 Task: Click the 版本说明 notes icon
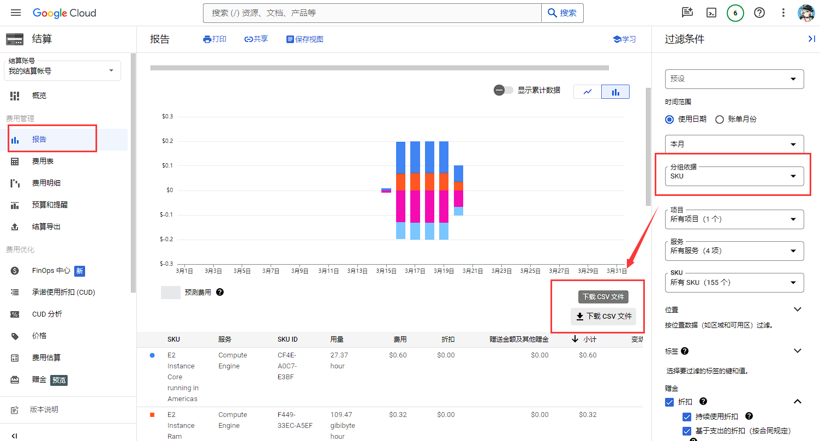(15, 409)
